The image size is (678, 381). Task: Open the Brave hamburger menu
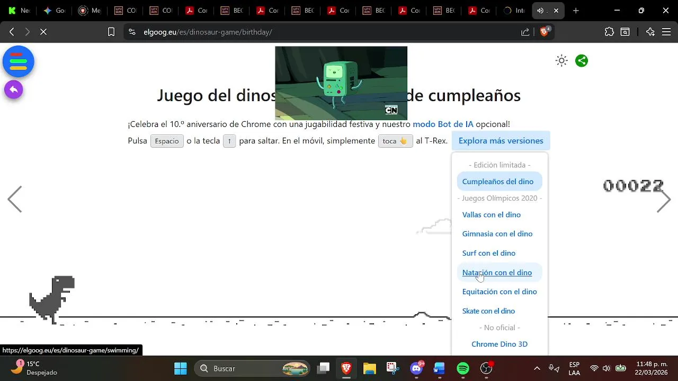(x=666, y=32)
